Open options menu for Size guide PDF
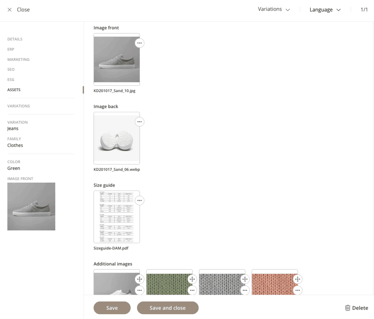 (140, 201)
